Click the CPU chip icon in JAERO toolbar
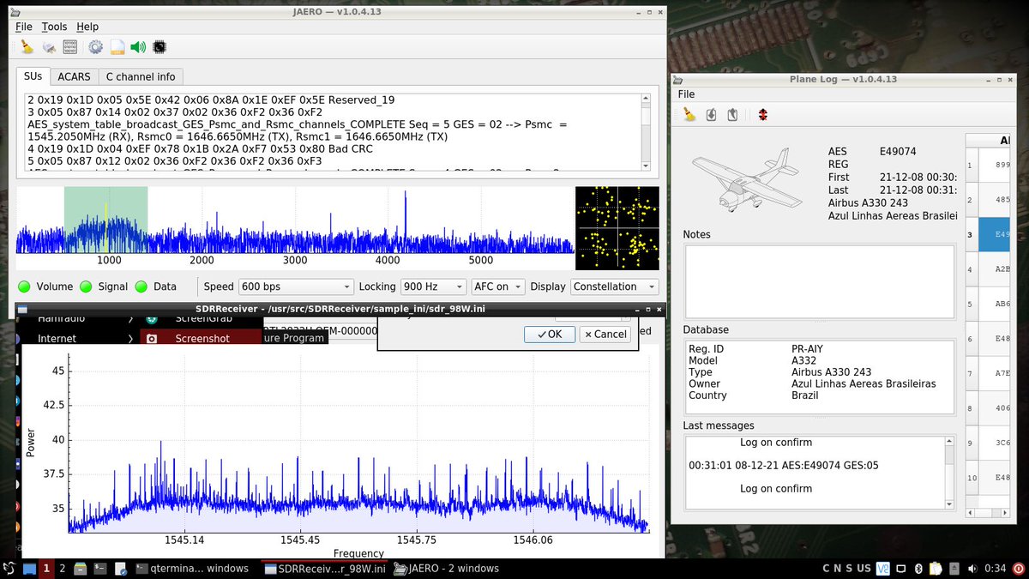1029x579 pixels. [159, 47]
